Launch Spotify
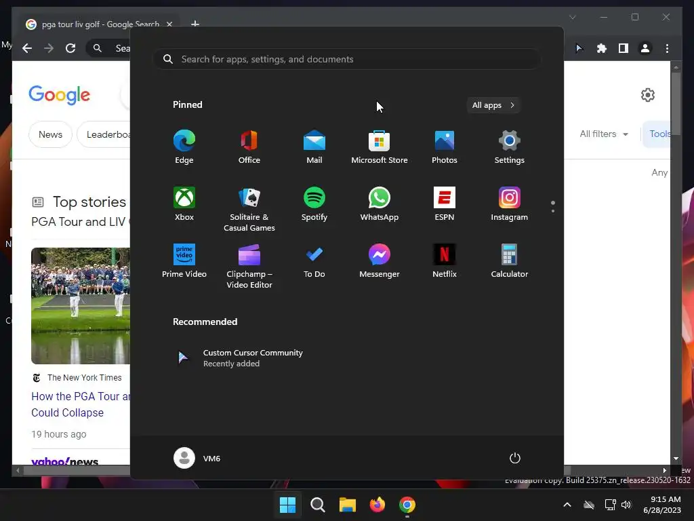 tap(314, 204)
